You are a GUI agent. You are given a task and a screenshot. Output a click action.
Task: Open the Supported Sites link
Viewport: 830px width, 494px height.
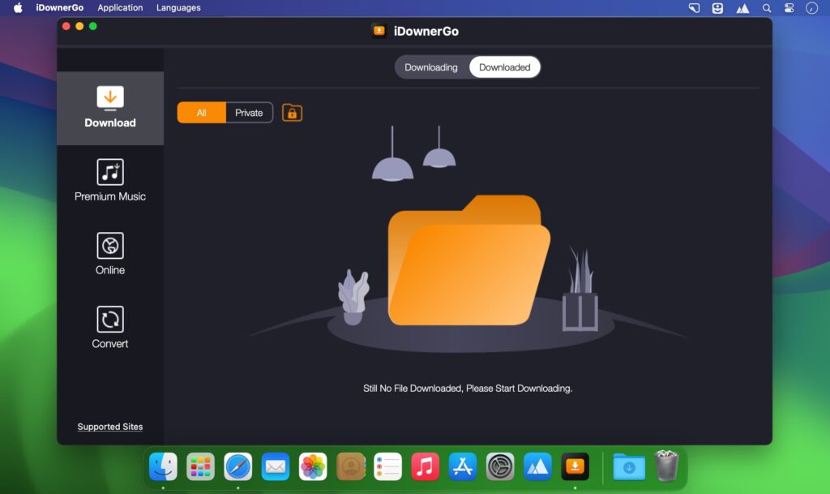[109, 427]
